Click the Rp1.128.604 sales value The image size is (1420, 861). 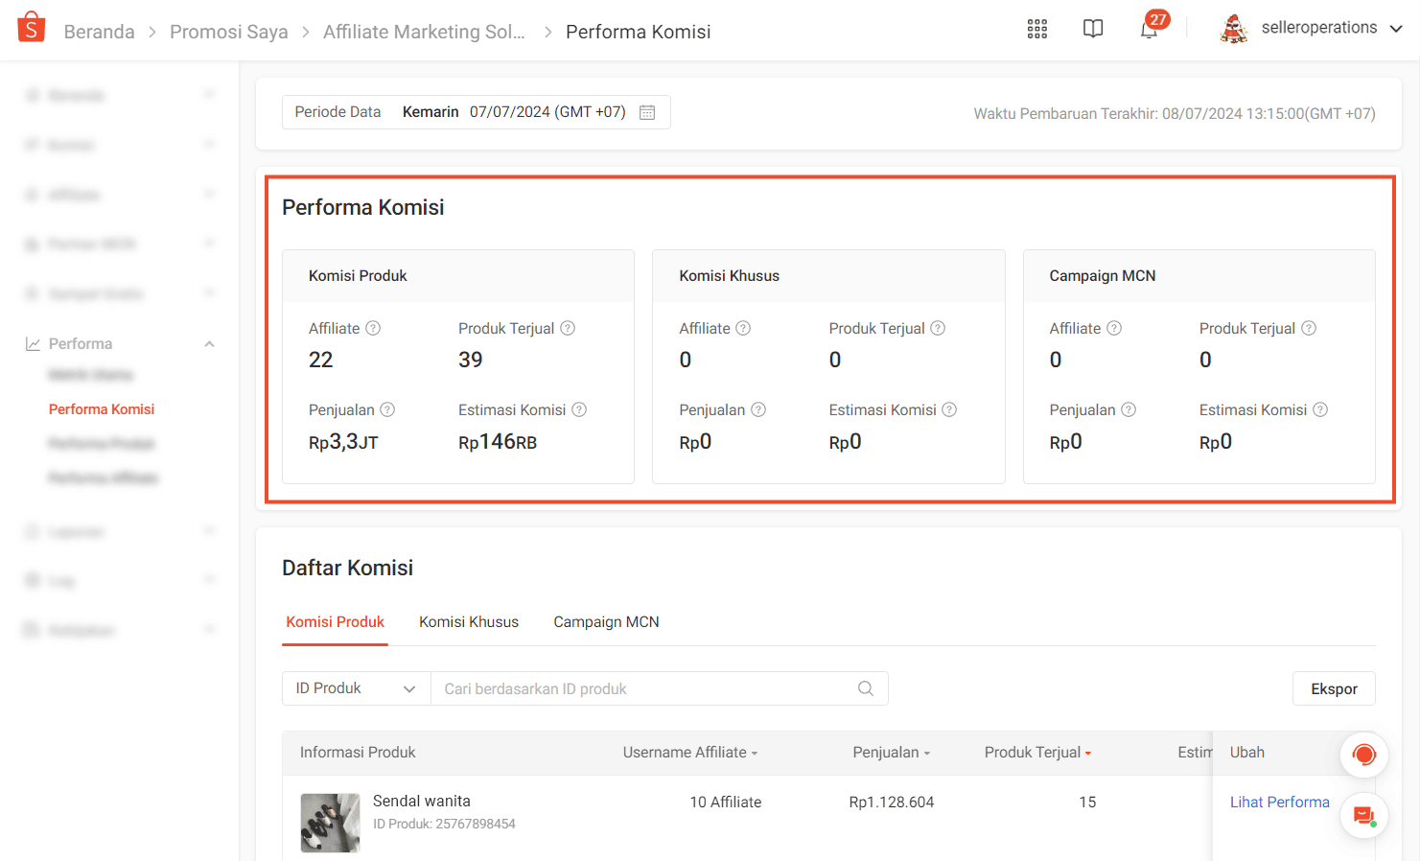pyautogui.click(x=891, y=802)
